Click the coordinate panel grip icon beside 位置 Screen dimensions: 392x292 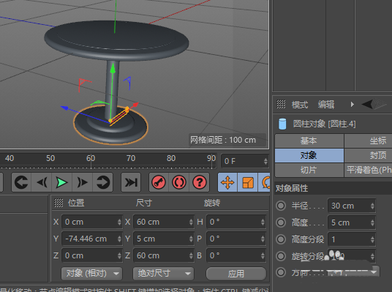pos(59,203)
